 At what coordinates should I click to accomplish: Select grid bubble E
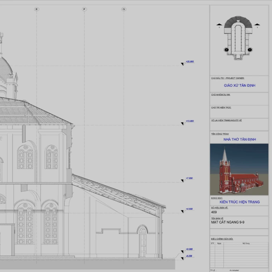[37, 9]
